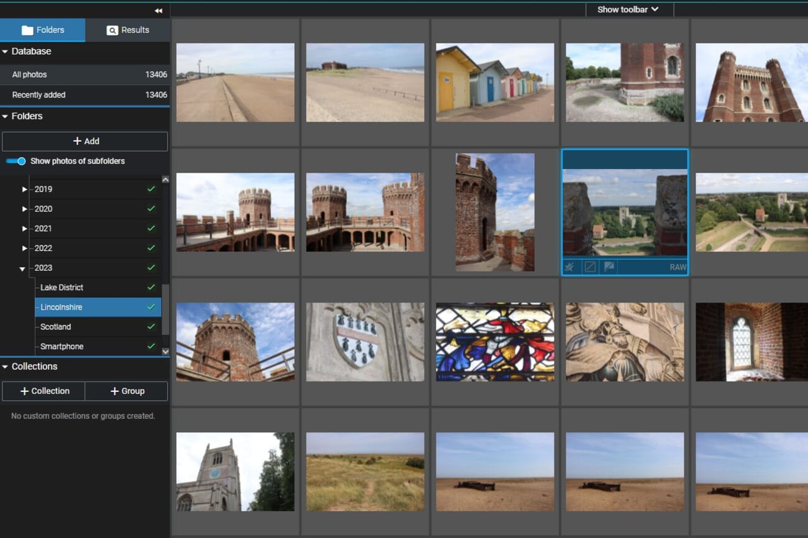Collapse the 2023 folder in the tree
This screenshot has height=538, width=808.
pos(22,268)
